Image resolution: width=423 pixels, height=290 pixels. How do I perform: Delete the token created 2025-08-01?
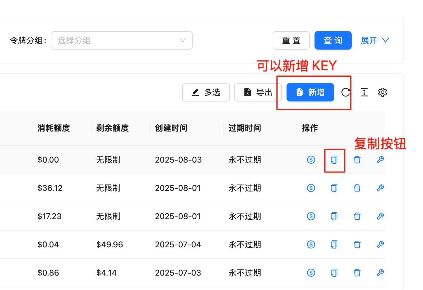(357, 188)
